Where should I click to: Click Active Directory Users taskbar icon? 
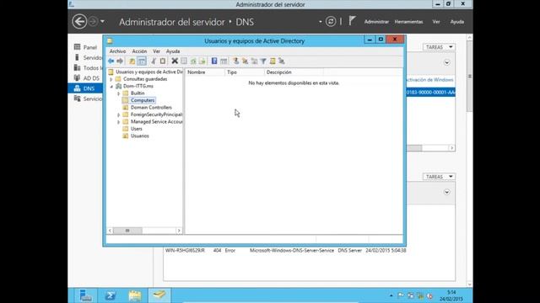pyautogui.click(x=159, y=295)
